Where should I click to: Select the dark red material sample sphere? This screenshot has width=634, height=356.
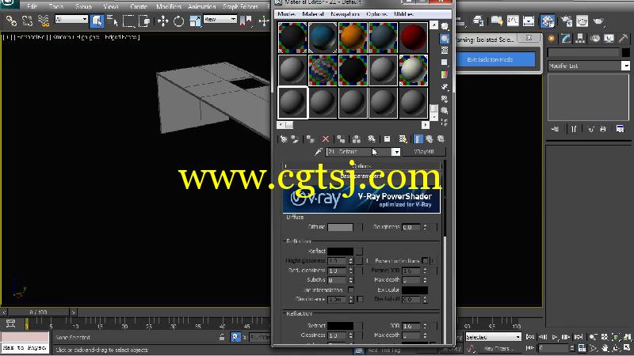click(413, 38)
